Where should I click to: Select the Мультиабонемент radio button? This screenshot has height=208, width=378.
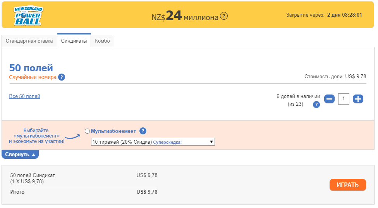click(x=87, y=131)
